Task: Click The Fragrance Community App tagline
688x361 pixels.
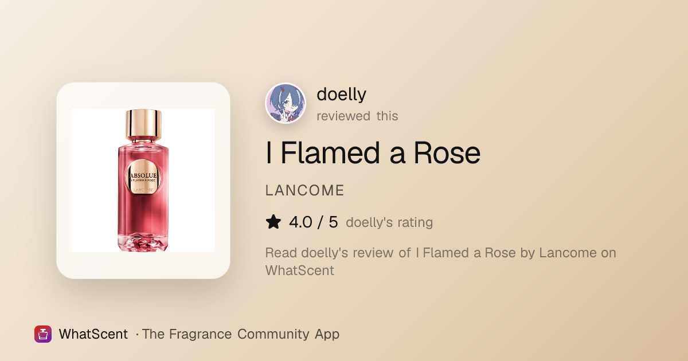Action: click(241, 334)
